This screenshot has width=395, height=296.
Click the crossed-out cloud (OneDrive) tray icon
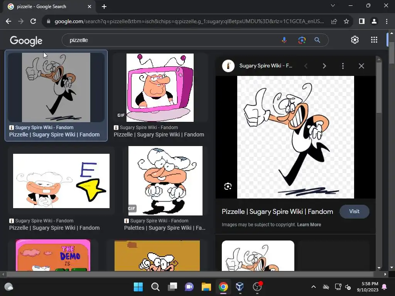pyautogui.click(x=326, y=287)
